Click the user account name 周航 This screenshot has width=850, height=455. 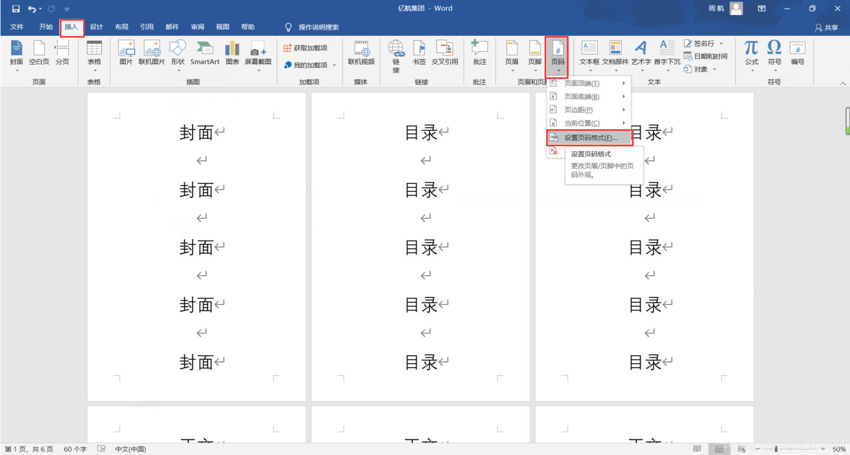(716, 8)
